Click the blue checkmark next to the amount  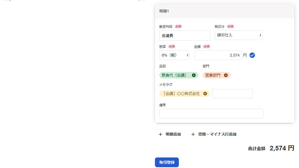[252, 55]
